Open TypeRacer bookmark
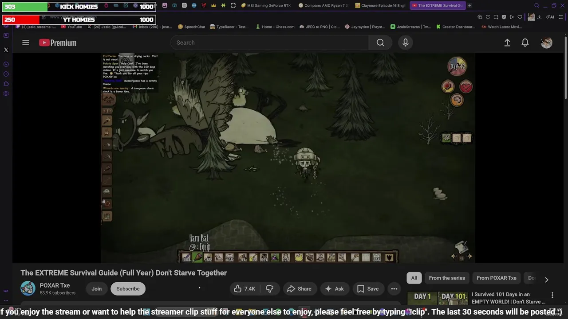 pos(229,27)
